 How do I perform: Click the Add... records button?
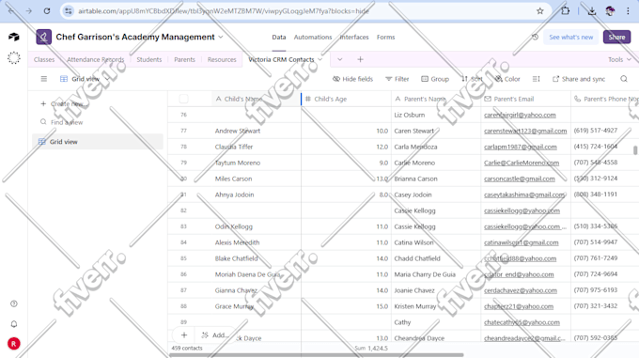(215, 335)
